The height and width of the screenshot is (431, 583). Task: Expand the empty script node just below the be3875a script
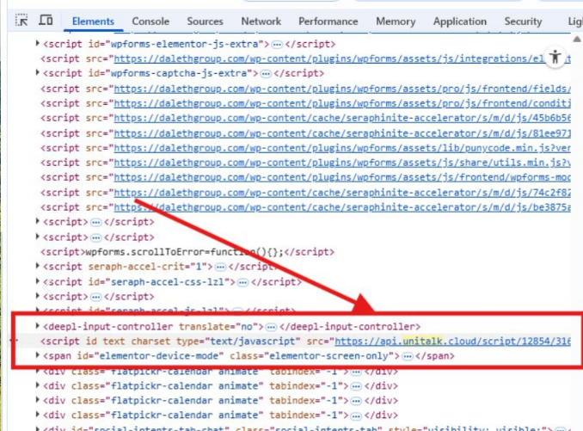[x=38, y=222]
